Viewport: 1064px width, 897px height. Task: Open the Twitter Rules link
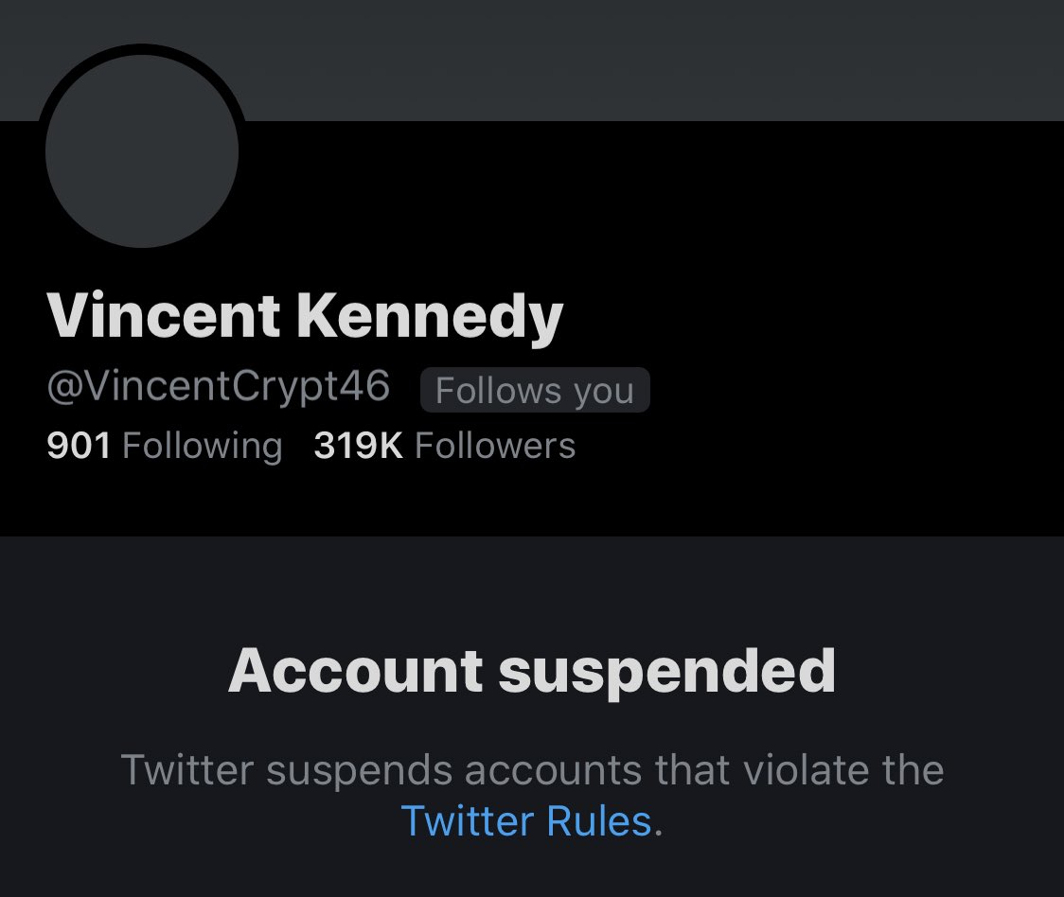pos(526,820)
